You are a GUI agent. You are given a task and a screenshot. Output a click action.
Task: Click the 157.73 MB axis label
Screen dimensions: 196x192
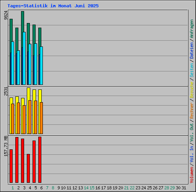(6, 146)
